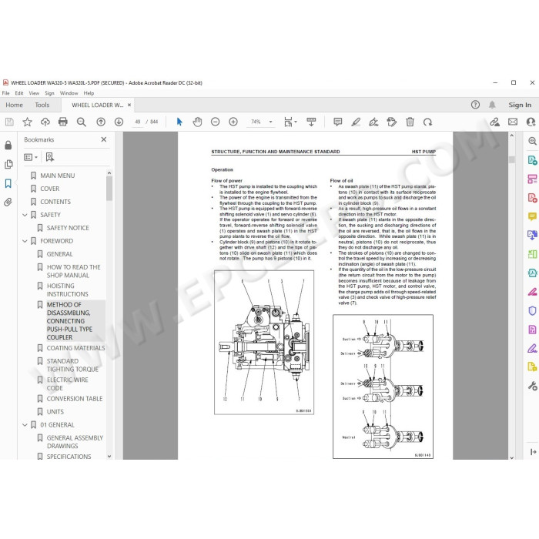Click the Sign In link
The height and width of the screenshot is (539, 539).
(520, 105)
